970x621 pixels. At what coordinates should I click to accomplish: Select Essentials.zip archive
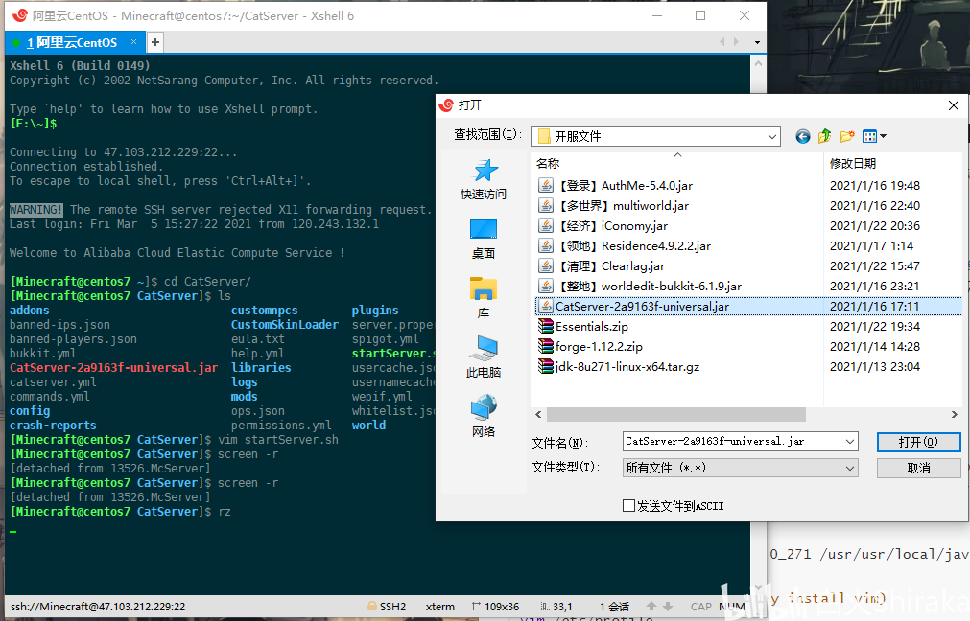click(582, 326)
